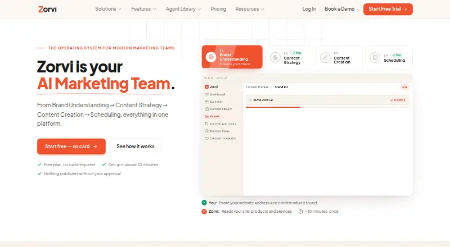Click the arrow in Start free button
The height and width of the screenshot is (247, 450).
pyautogui.click(x=94, y=147)
